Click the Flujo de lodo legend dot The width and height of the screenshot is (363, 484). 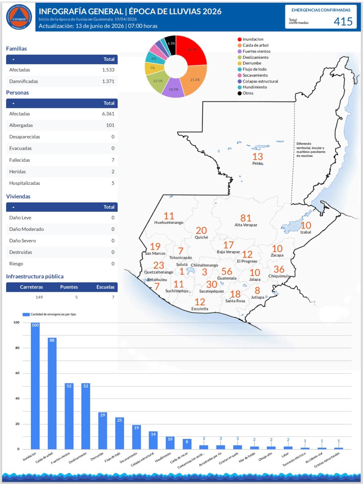click(x=240, y=69)
